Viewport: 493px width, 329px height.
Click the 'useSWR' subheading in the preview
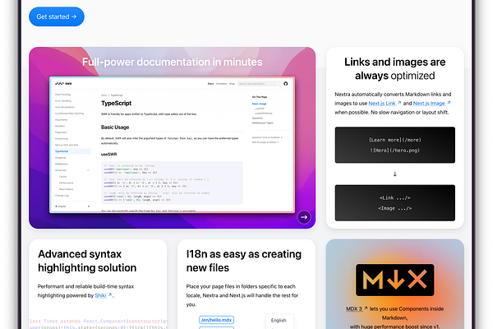[x=108, y=155]
